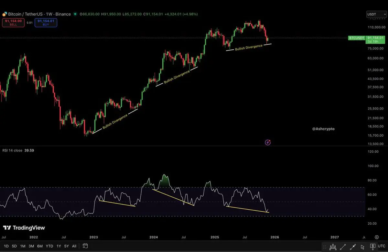This screenshot has height=252, width=388.
Task: Select the 5Y time range
Action: [x=66, y=246]
